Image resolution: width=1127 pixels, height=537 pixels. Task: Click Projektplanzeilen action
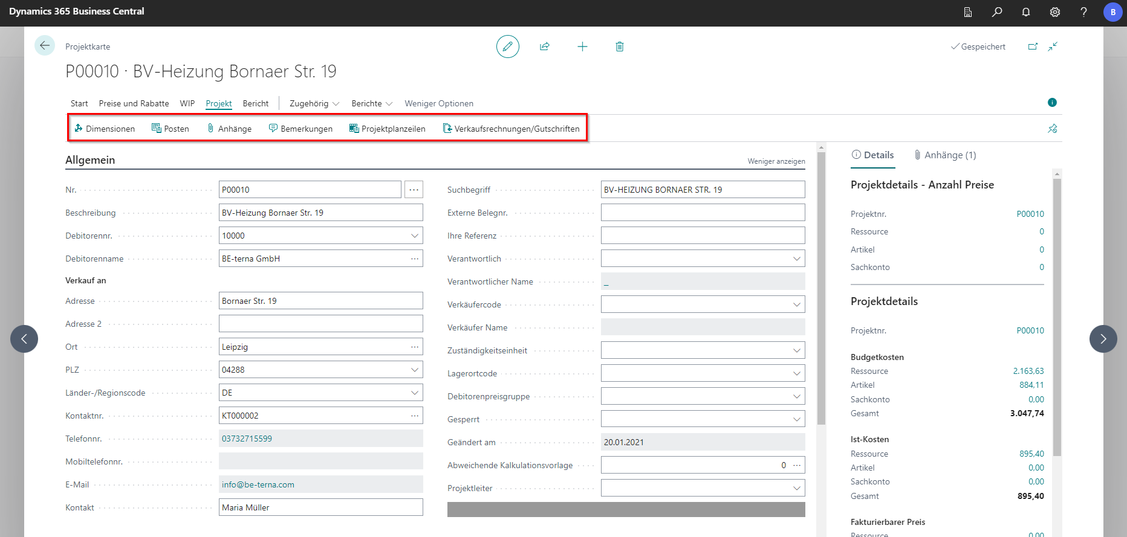(x=388, y=129)
